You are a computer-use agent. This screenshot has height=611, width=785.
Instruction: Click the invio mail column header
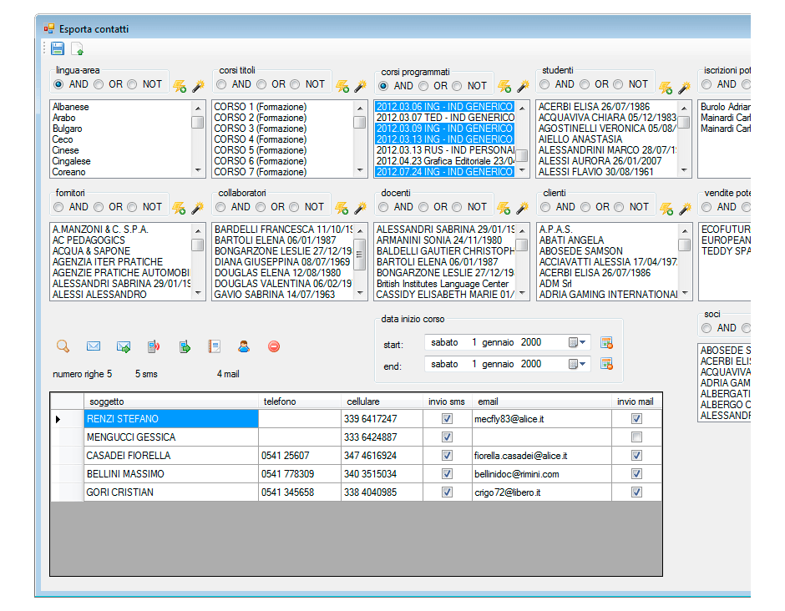[636, 401]
